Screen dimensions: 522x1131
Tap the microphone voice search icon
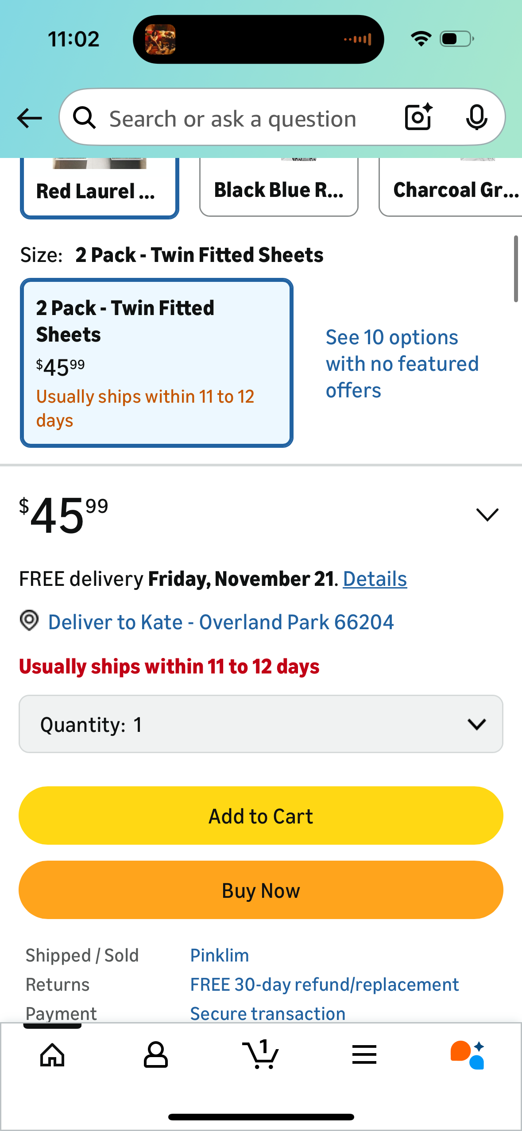(476, 118)
